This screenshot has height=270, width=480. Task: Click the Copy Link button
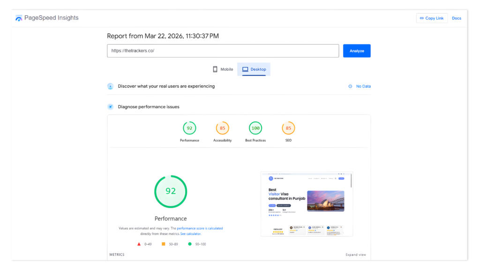pyautogui.click(x=431, y=18)
